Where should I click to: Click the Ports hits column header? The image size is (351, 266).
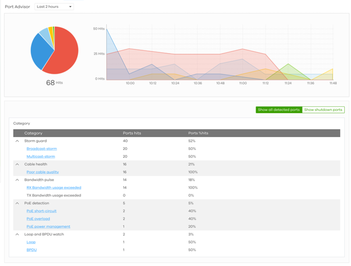tap(132, 133)
